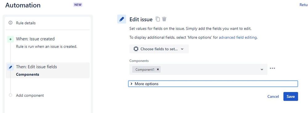Screen dimensions: 308x113
Task: Click inside the Components input field
Action: pos(198,69)
